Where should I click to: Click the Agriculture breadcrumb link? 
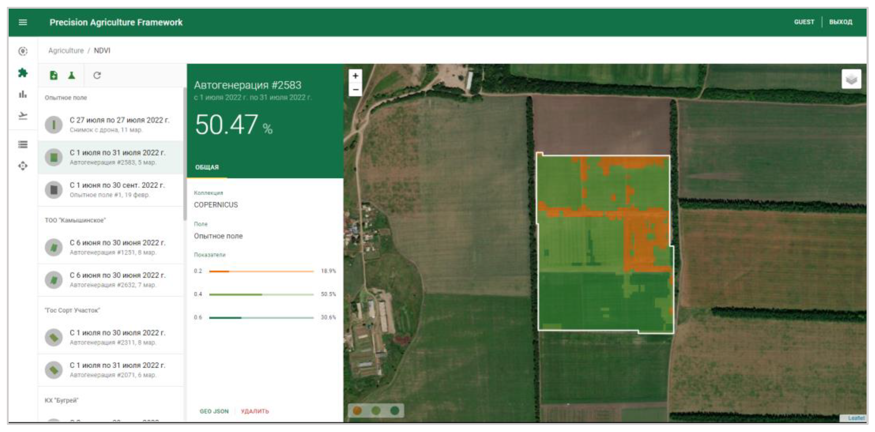point(66,50)
